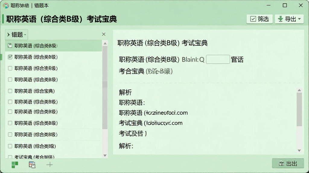Click the app logo in title bar

[x=6, y=5]
